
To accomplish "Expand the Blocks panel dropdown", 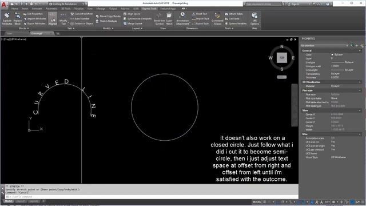I will (x=24, y=28).
